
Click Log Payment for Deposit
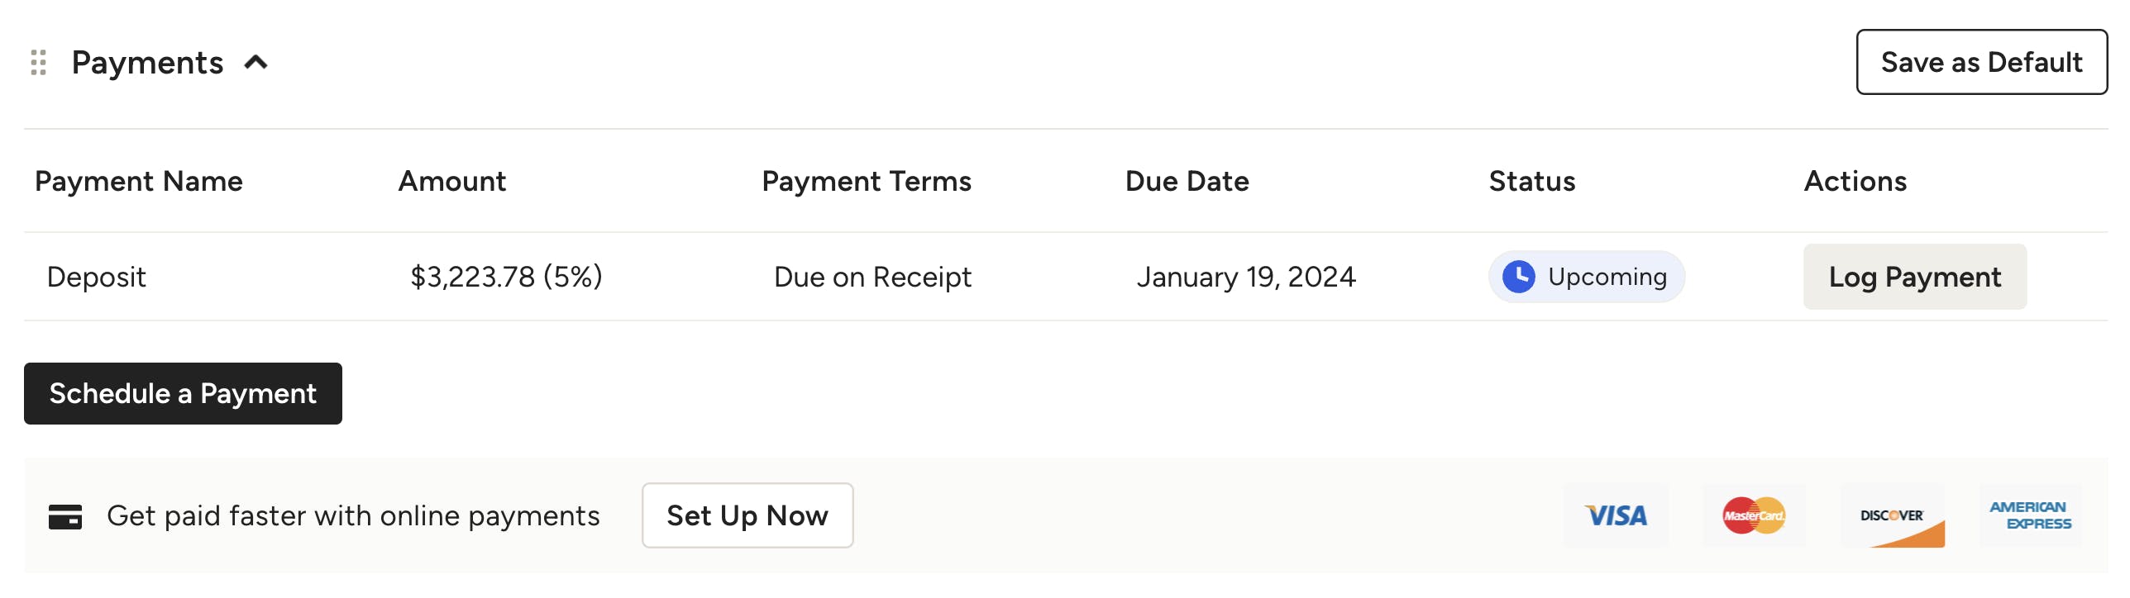point(1915,277)
